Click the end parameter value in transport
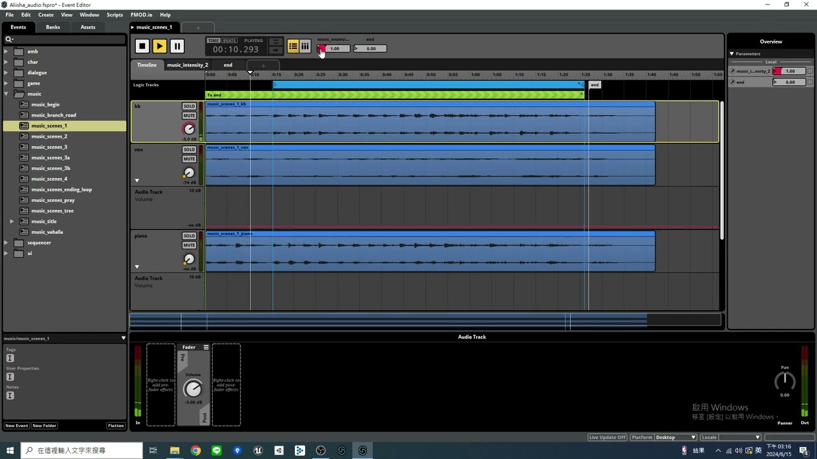Image resolution: width=817 pixels, height=459 pixels. pos(370,48)
